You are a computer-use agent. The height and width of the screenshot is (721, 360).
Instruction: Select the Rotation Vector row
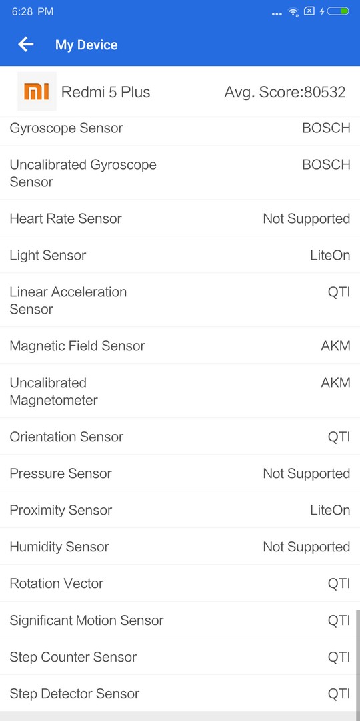(180, 583)
